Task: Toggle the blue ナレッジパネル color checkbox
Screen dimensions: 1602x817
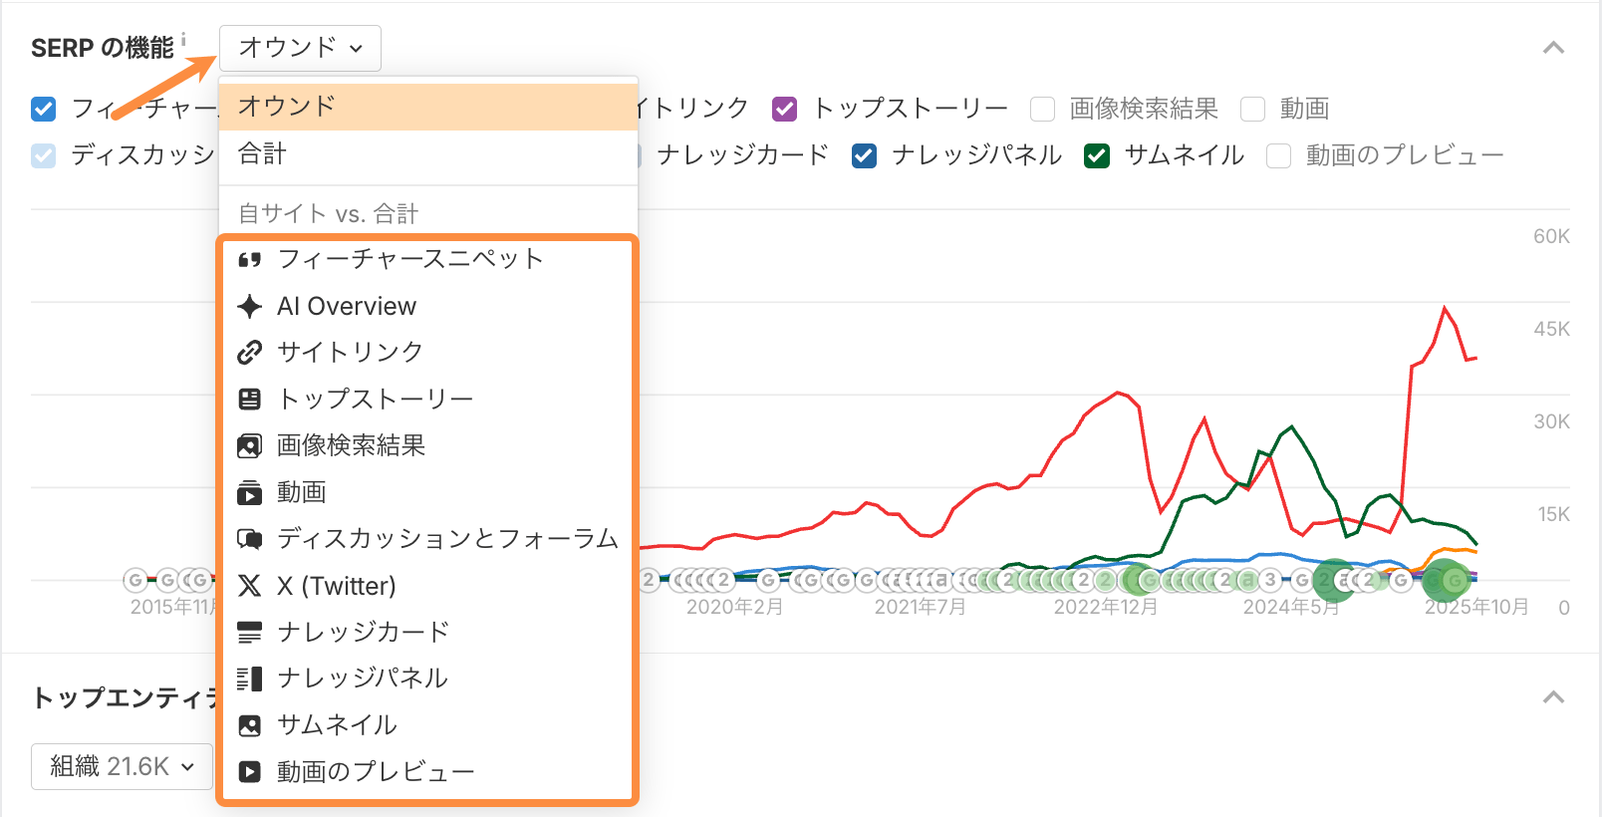Action: (x=865, y=155)
